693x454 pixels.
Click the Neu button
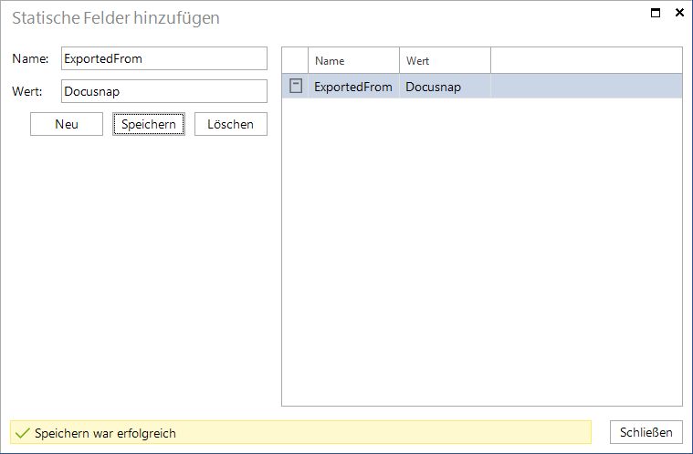pos(67,124)
